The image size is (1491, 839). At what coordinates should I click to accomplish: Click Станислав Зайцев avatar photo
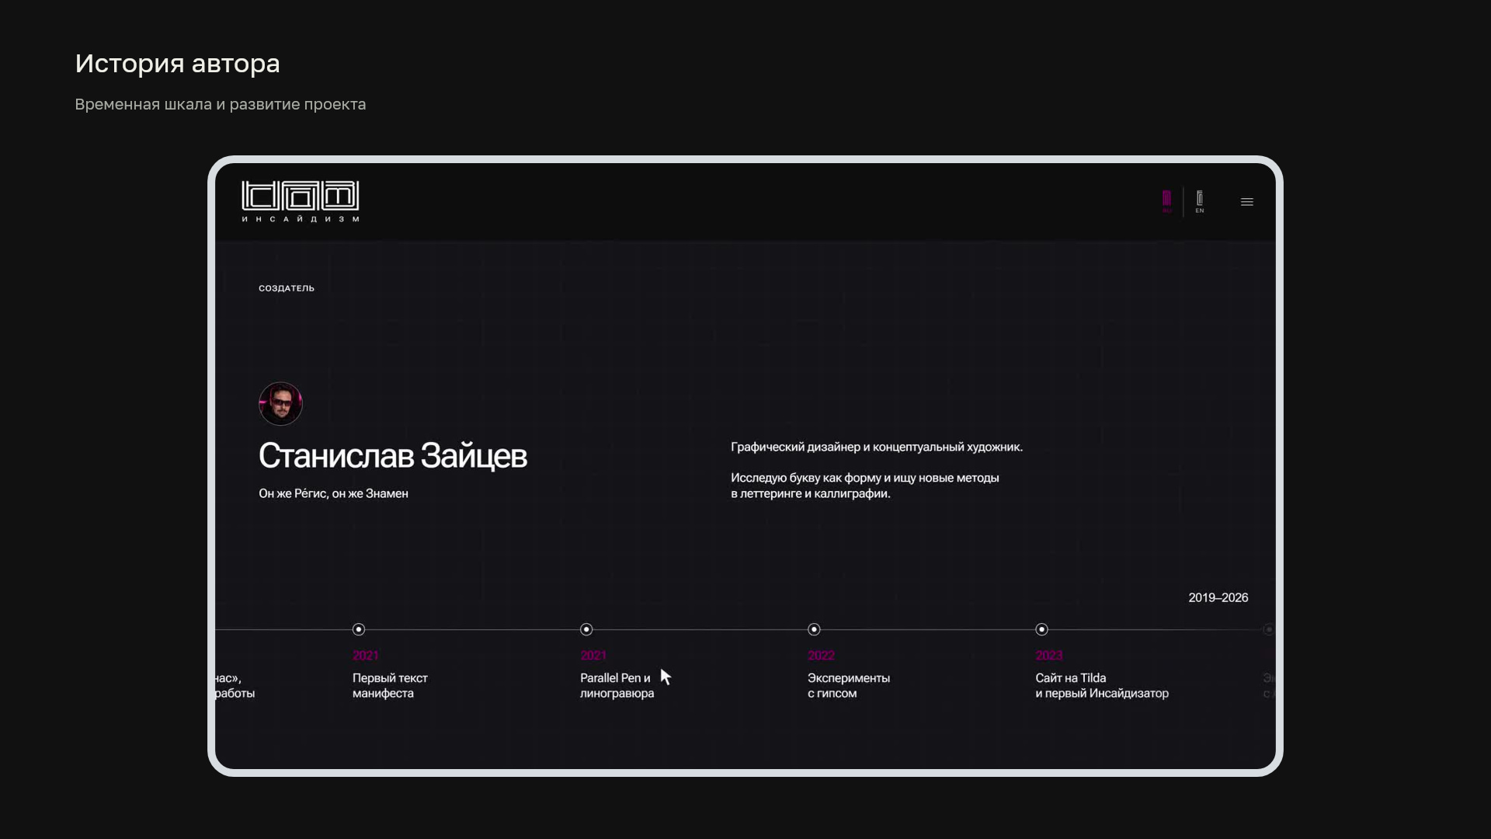pyautogui.click(x=280, y=403)
